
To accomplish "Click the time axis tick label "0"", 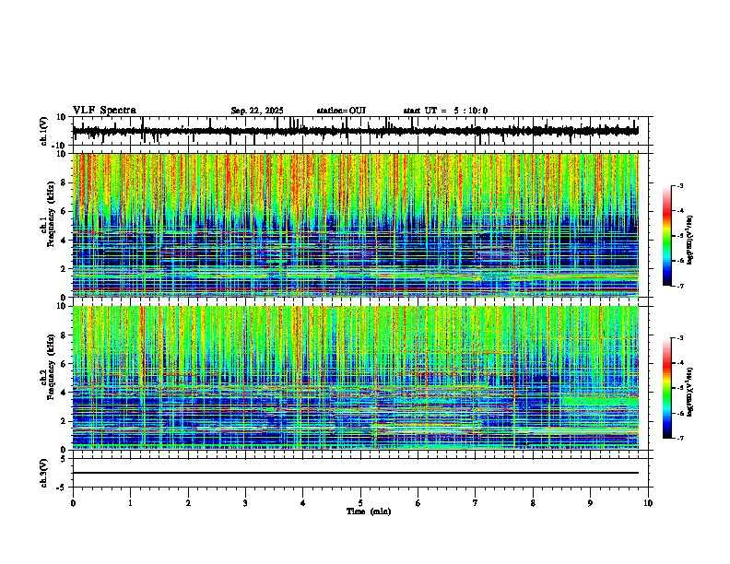I will (73, 503).
